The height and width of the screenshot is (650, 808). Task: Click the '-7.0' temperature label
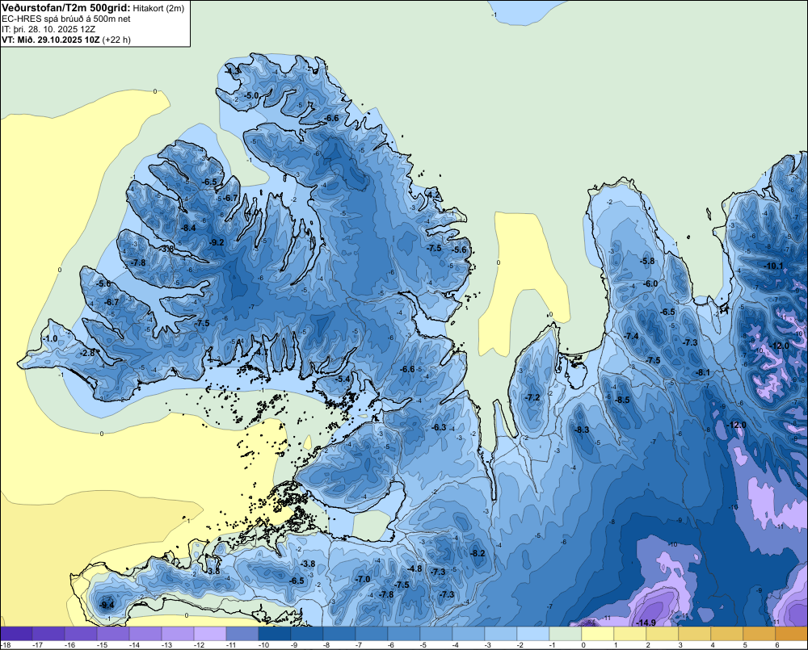point(363,580)
